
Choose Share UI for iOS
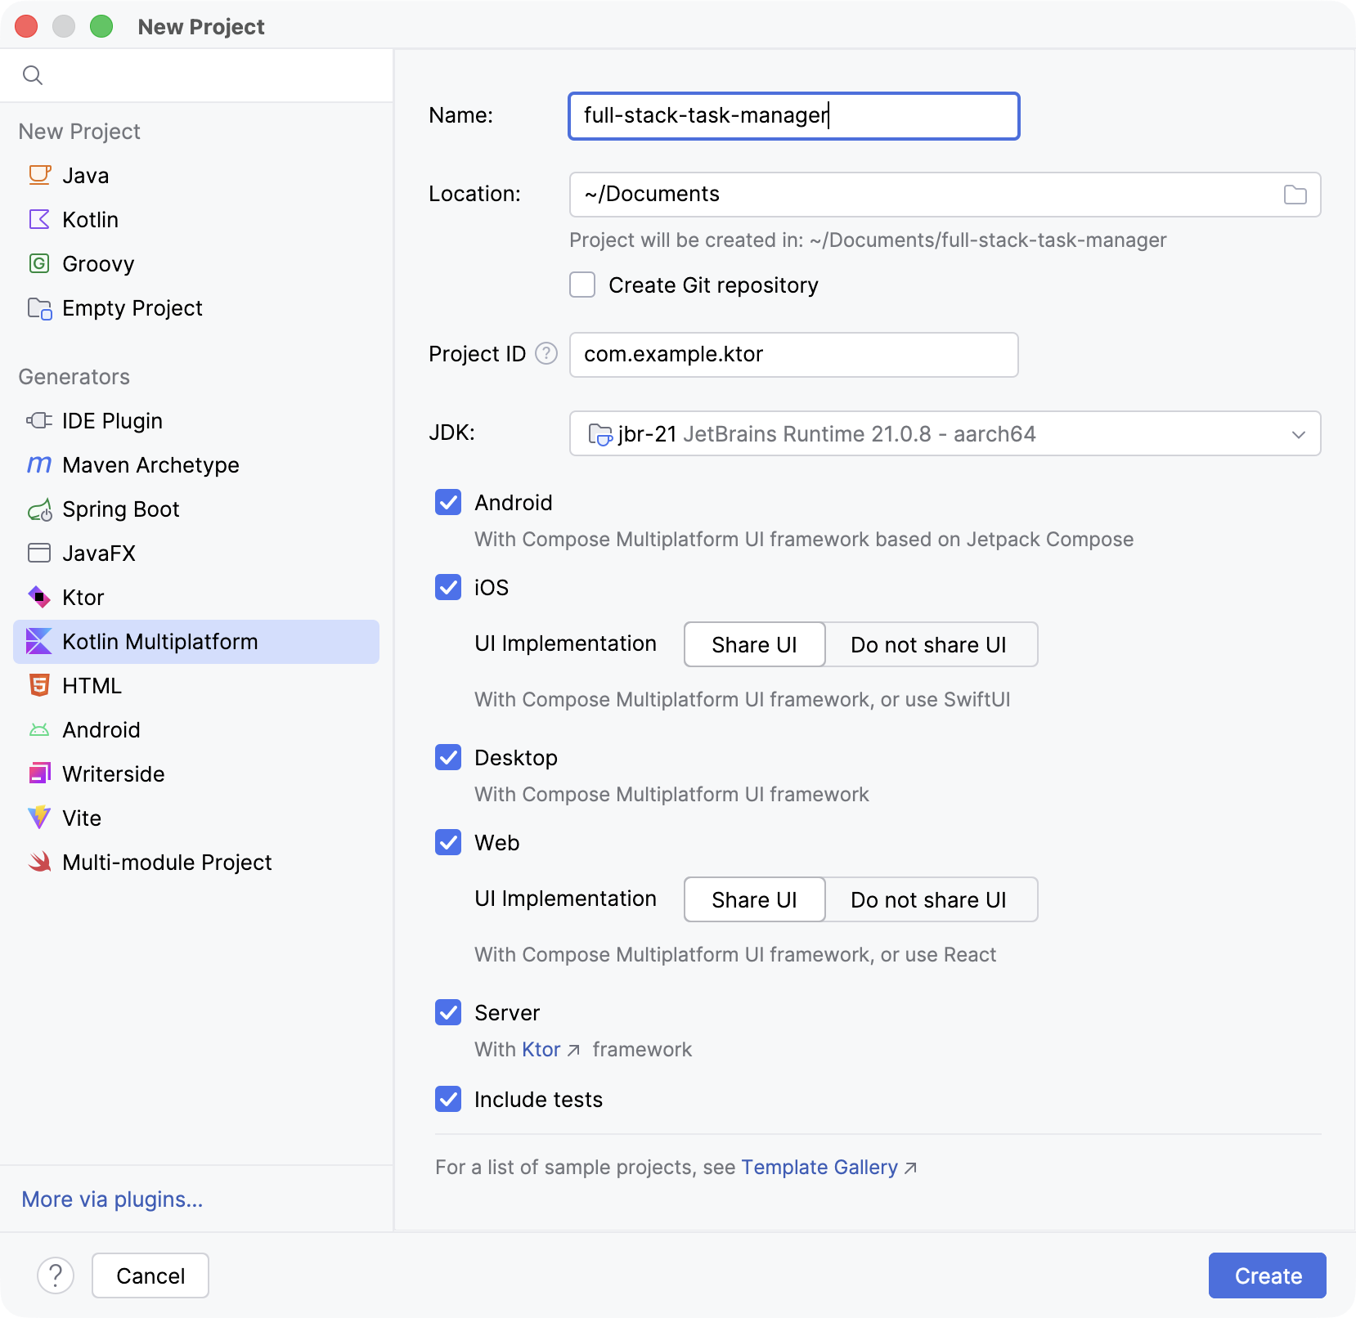tap(754, 644)
